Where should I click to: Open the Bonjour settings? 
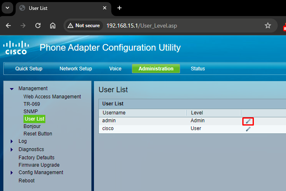32,126
